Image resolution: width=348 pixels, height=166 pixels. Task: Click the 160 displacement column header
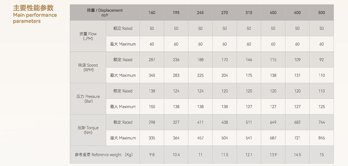pos(152,13)
